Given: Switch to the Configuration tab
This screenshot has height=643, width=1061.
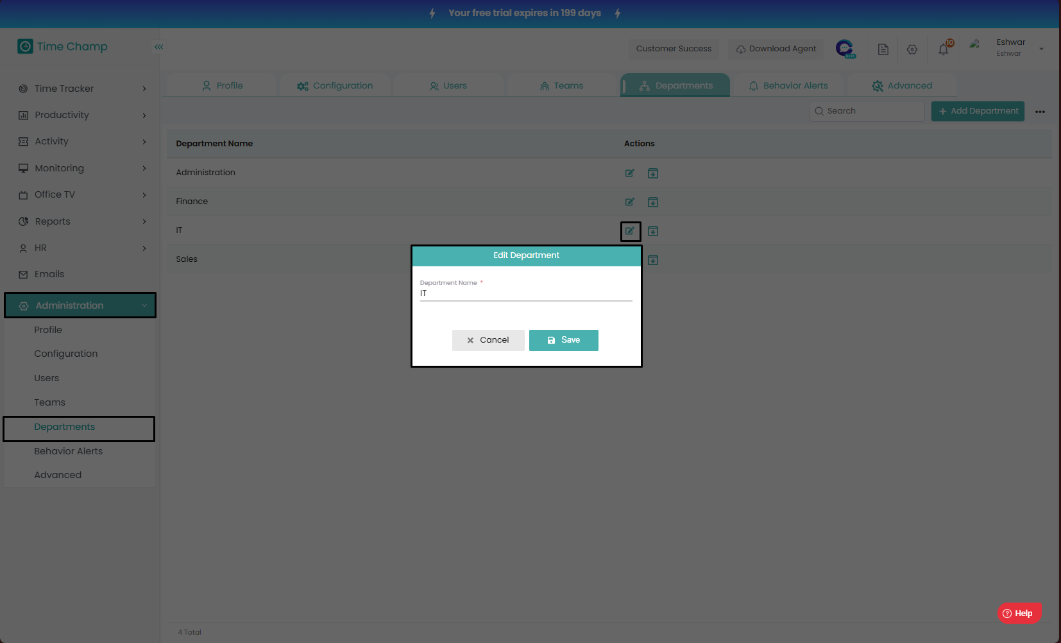Looking at the screenshot, I should pos(335,85).
